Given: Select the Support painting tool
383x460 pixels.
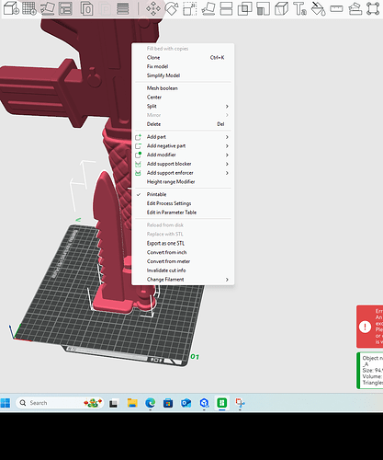Looking at the screenshot, I should click(x=263, y=8).
